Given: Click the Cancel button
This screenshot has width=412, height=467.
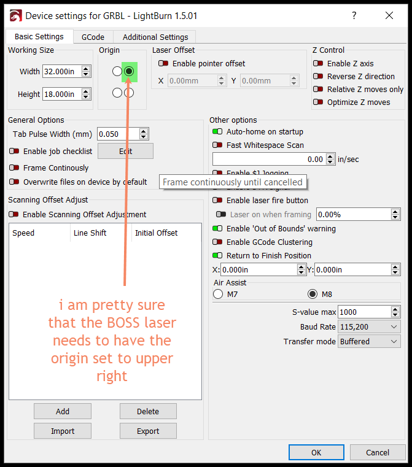Looking at the screenshot, I should click(x=378, y=452).
